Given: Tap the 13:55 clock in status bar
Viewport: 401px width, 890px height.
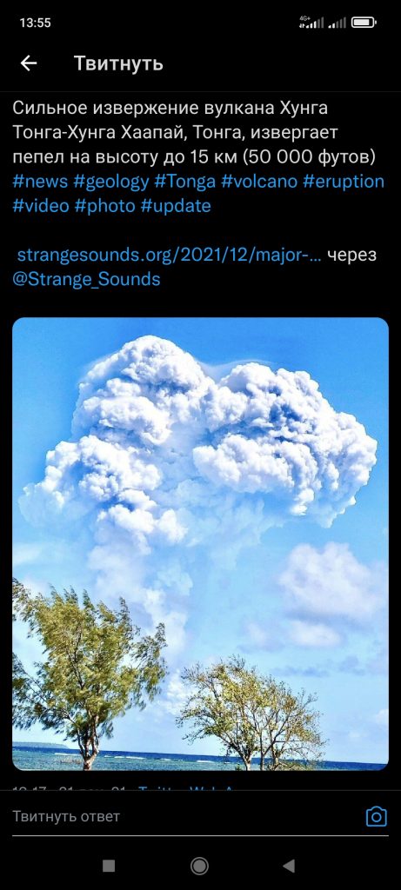Looking at the screenshot, I should point(35,23).
